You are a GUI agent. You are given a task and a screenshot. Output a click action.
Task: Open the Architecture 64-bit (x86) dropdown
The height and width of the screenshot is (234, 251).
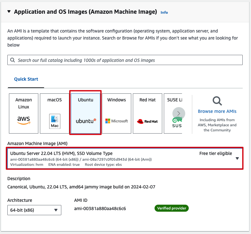pos(34,210)
